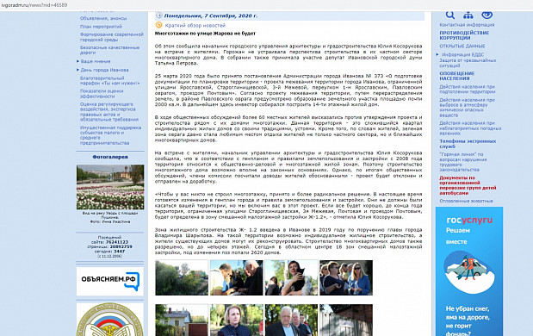This screenshot has width=533, height=336.
Task: Open Имущественная поддержка субъектов малого предпринимательства
Action: pos(110,135)
